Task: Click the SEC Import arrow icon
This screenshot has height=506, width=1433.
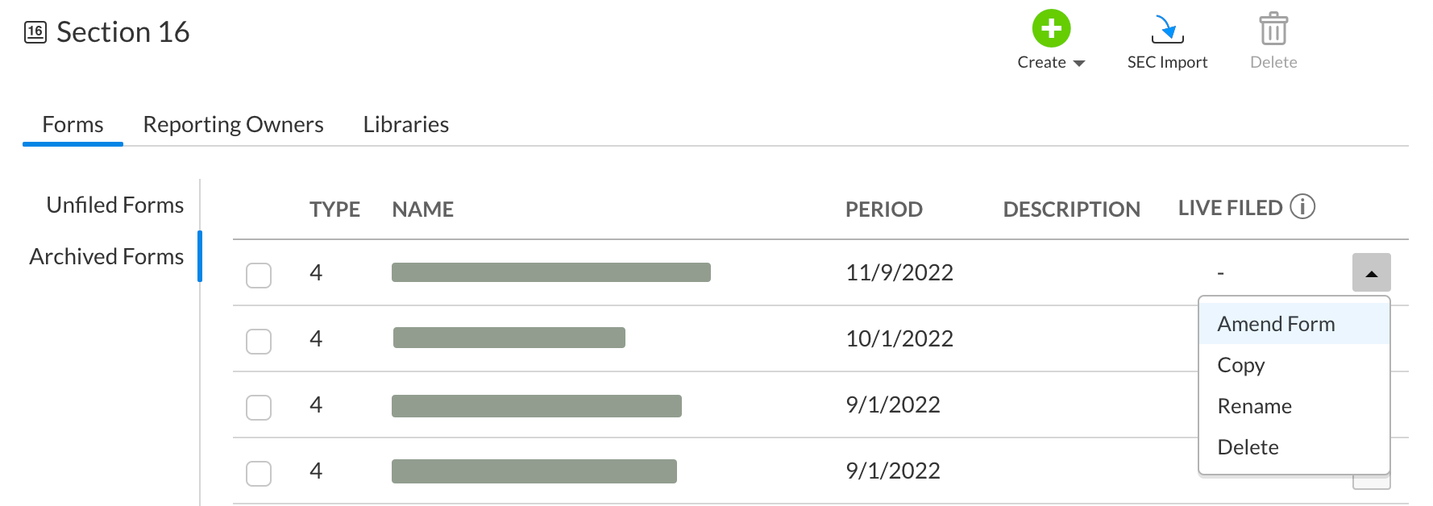Action: click(x=1166, y=29)
